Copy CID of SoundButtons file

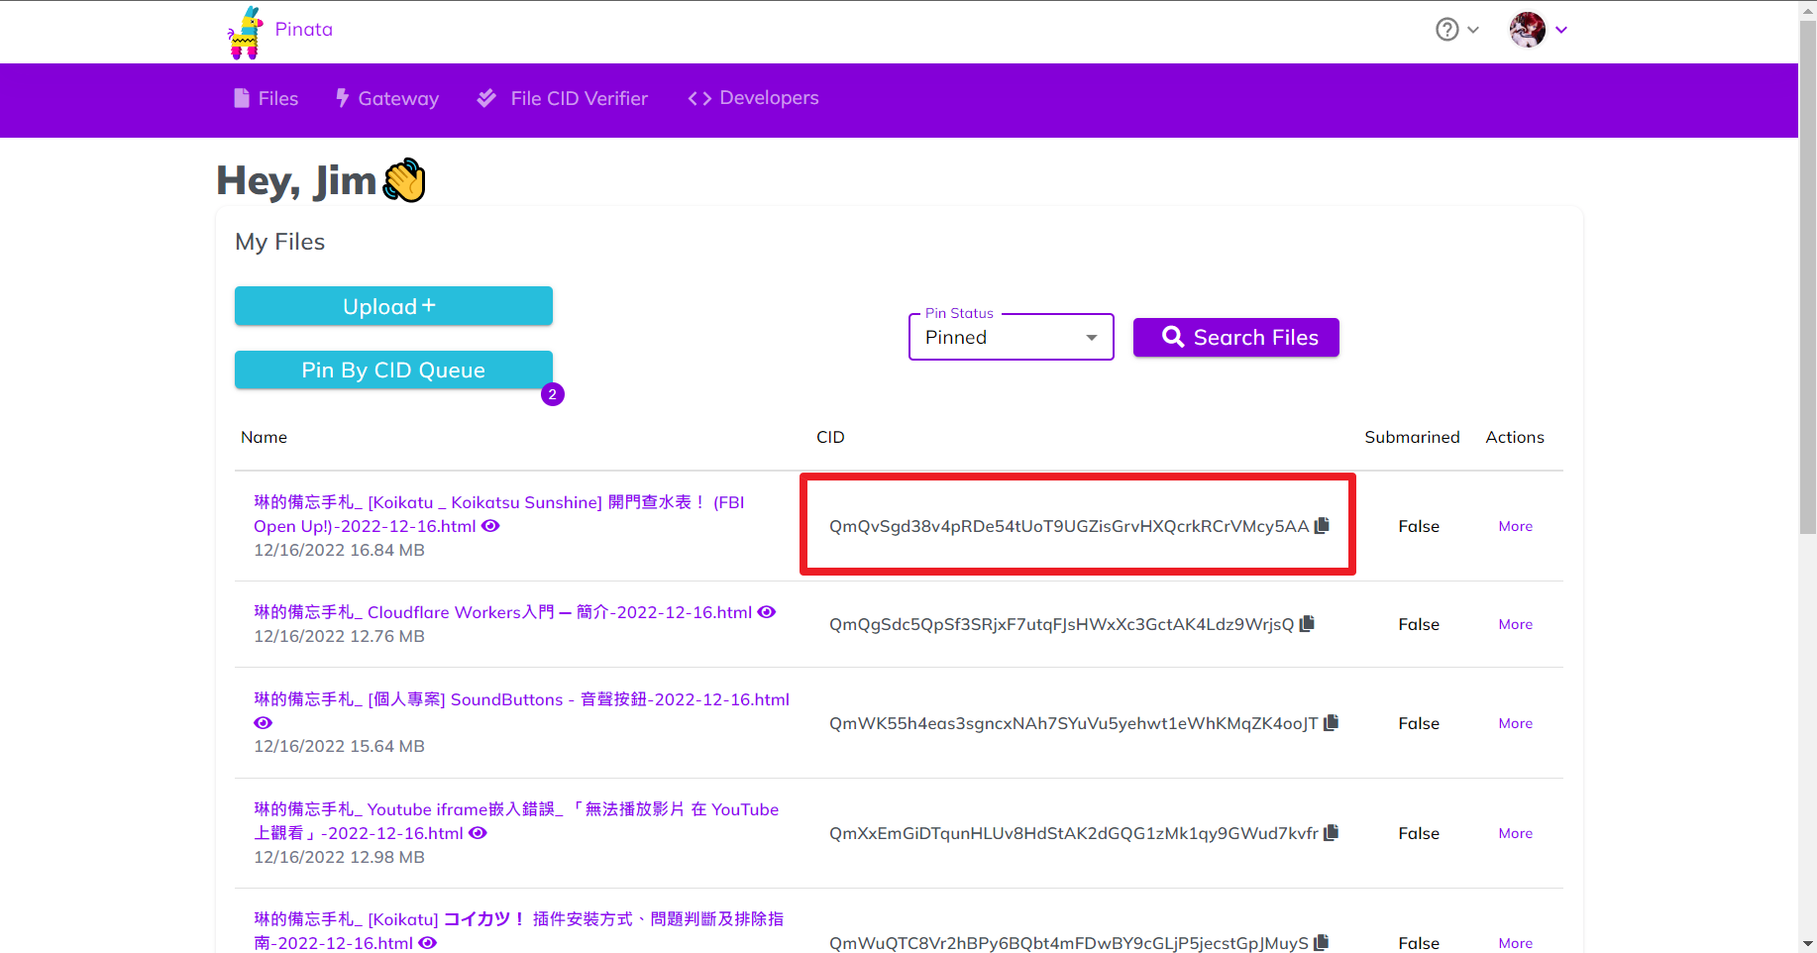point(1331,723)
